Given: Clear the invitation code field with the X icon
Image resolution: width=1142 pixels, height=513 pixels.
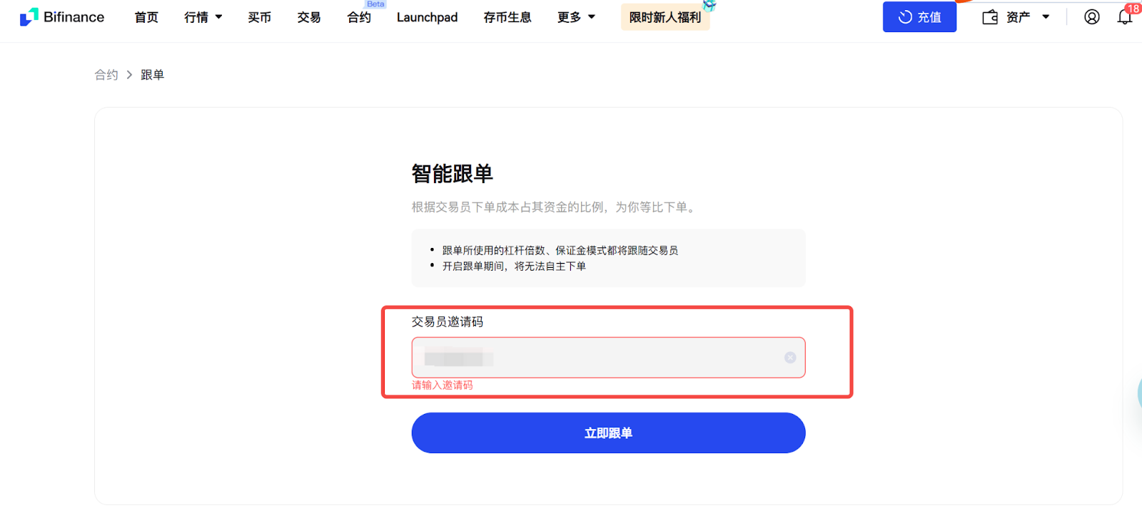Looking at the screenshot, I should click(790, 358).
